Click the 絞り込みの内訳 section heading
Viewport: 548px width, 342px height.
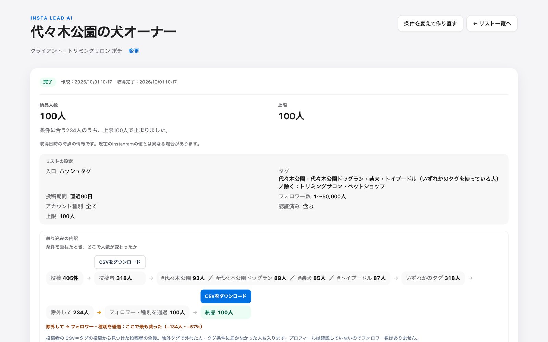tap(62, 238)
